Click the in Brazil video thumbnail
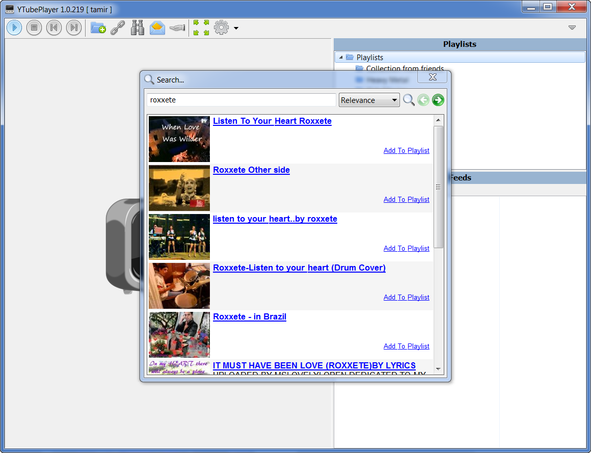This screenshot has height=453, width=591. [x=179, y=335]
